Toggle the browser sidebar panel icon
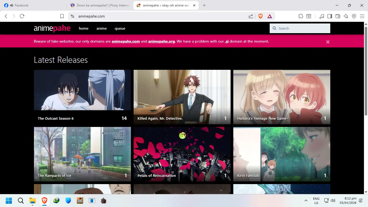The height and width of the screenshot is (207, 368). [x=330, y=16]
